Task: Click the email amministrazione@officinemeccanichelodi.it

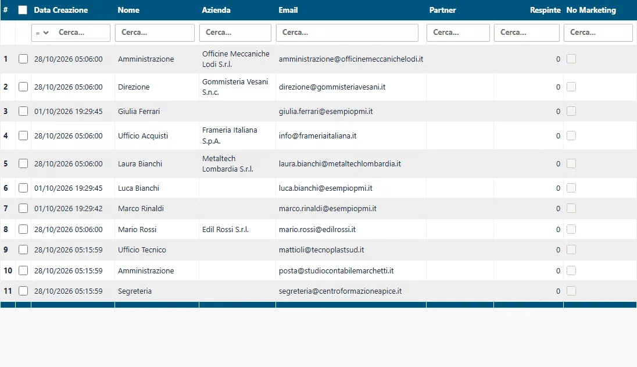Action: click(x=351, y=59)
